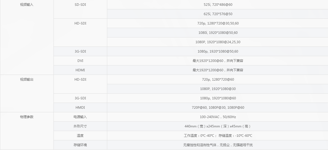Click the 物理参数 category cell
Image resolution: width=328 pixels, height=150 pixels.
[27, 117]
